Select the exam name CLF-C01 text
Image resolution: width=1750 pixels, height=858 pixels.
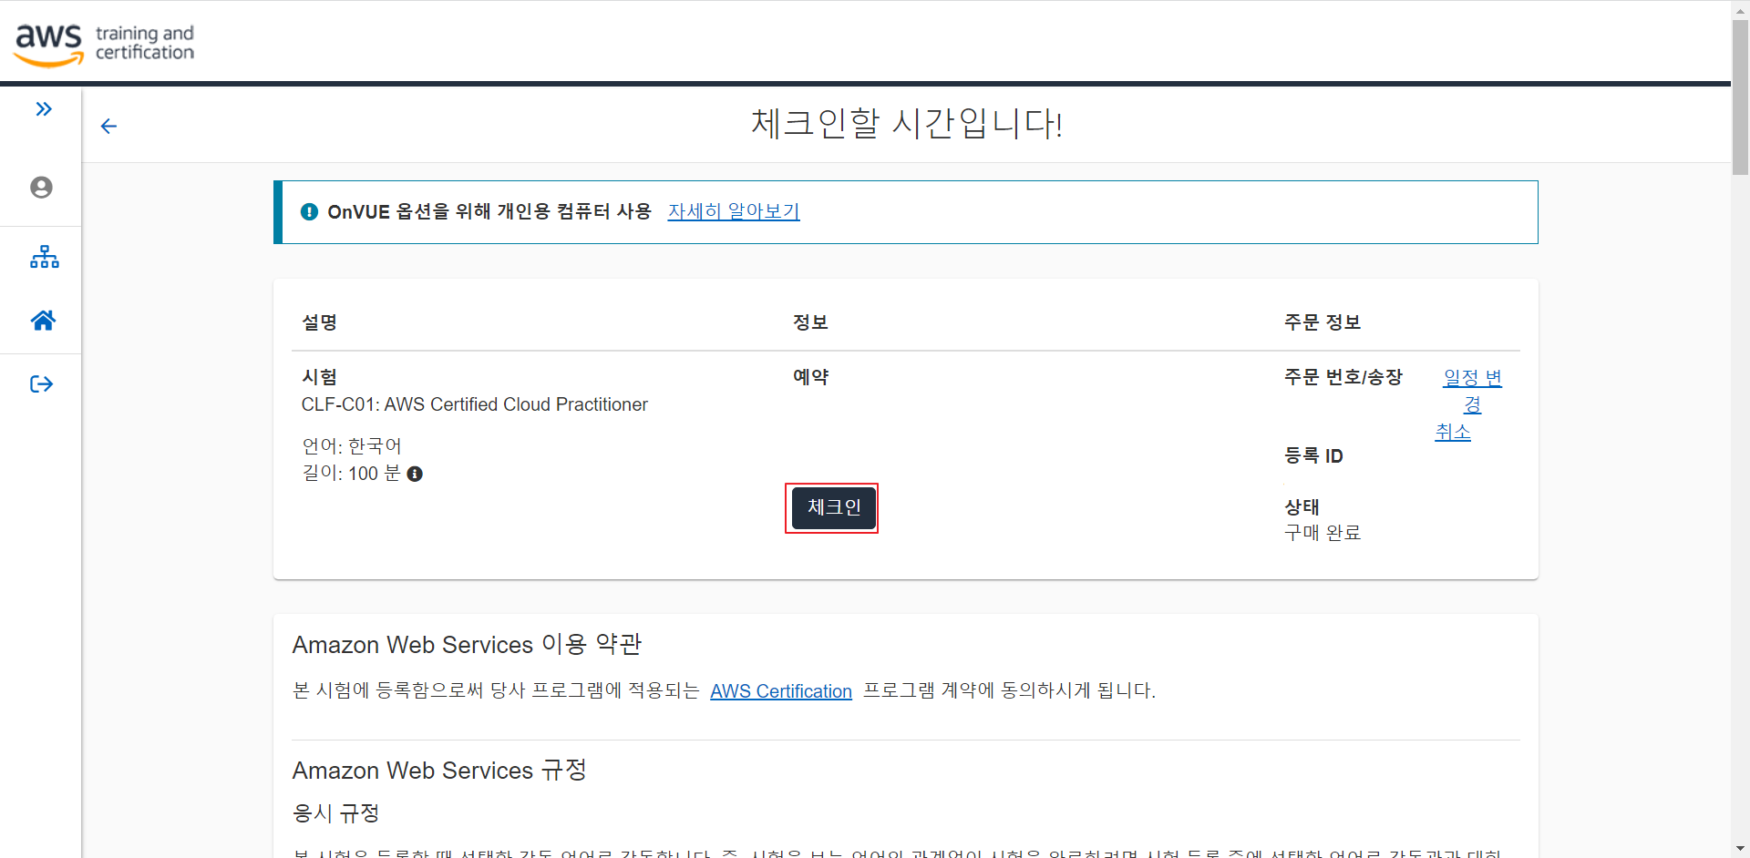coord(474,404)
